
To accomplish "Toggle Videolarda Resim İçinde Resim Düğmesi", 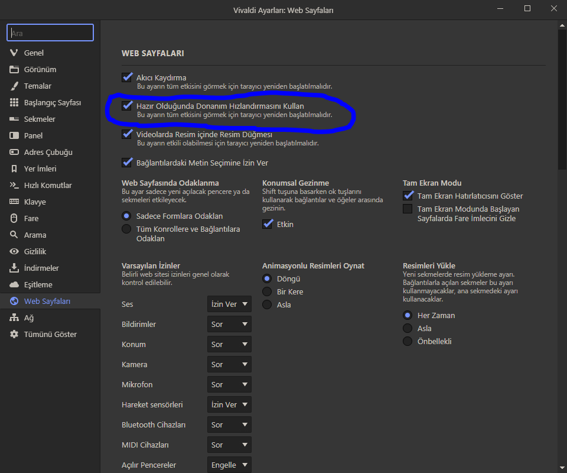I will coord(126,134).
